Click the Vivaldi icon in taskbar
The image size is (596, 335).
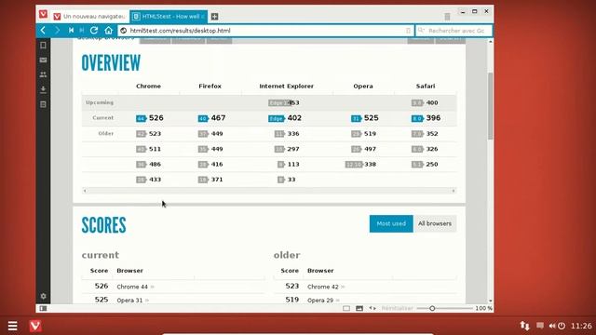[35, 326]
